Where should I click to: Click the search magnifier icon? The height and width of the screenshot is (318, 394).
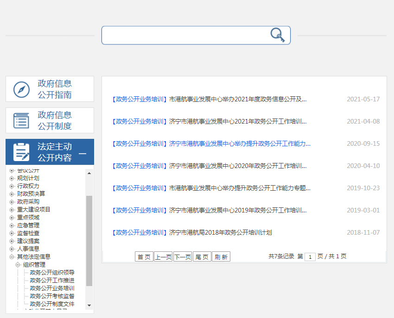tap(277, 35)
